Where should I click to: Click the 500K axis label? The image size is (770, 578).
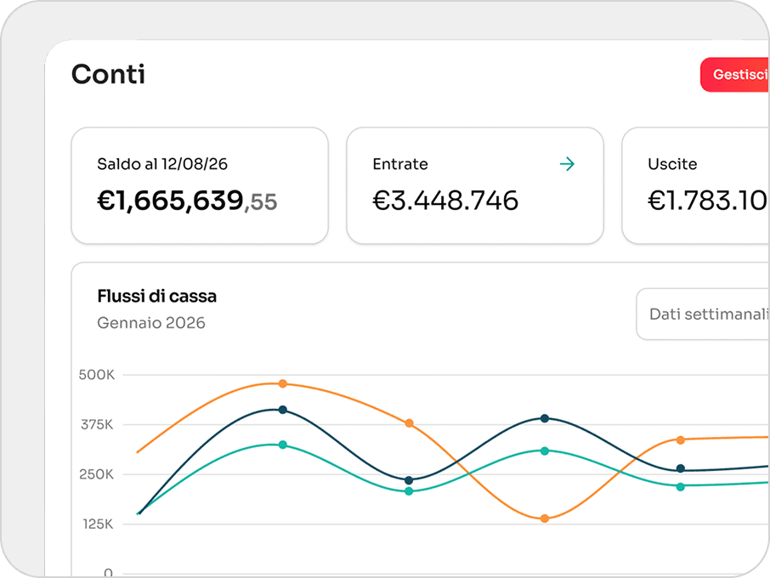click(97, 375)
